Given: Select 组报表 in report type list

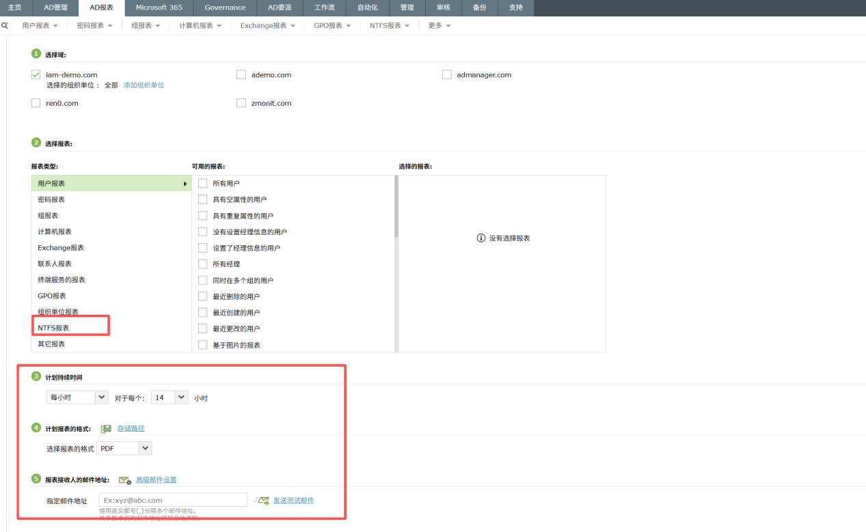Looking at the screenshot, I should click(x=111, y=216).
